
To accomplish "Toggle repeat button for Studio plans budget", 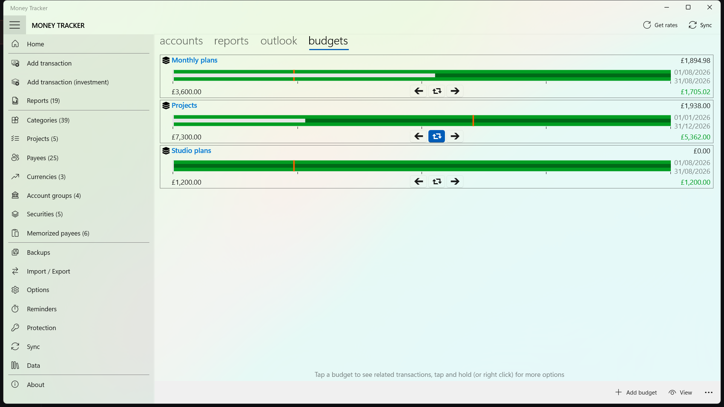I will [x=437, y=182].
